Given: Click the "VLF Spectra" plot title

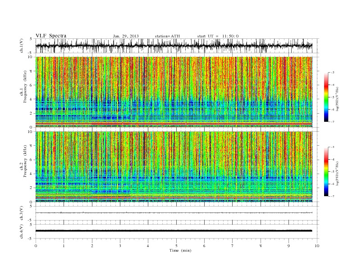Looking at the screenshot, I should coord(51,36).
